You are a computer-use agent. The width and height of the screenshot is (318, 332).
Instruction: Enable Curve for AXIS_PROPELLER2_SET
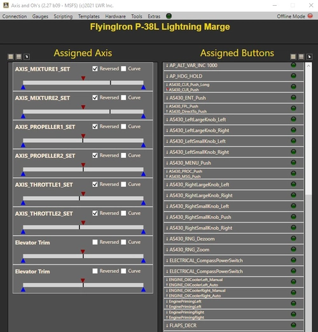point(123,155)
